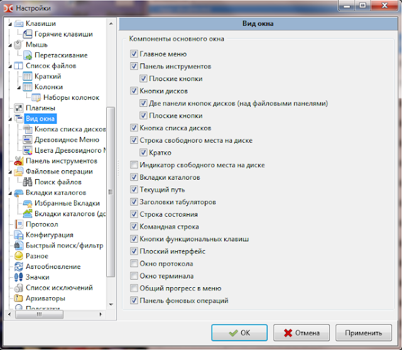Screen dimensions: 402x350
Task: Click the Древовидное Меню icon
Action: (28, 139)
